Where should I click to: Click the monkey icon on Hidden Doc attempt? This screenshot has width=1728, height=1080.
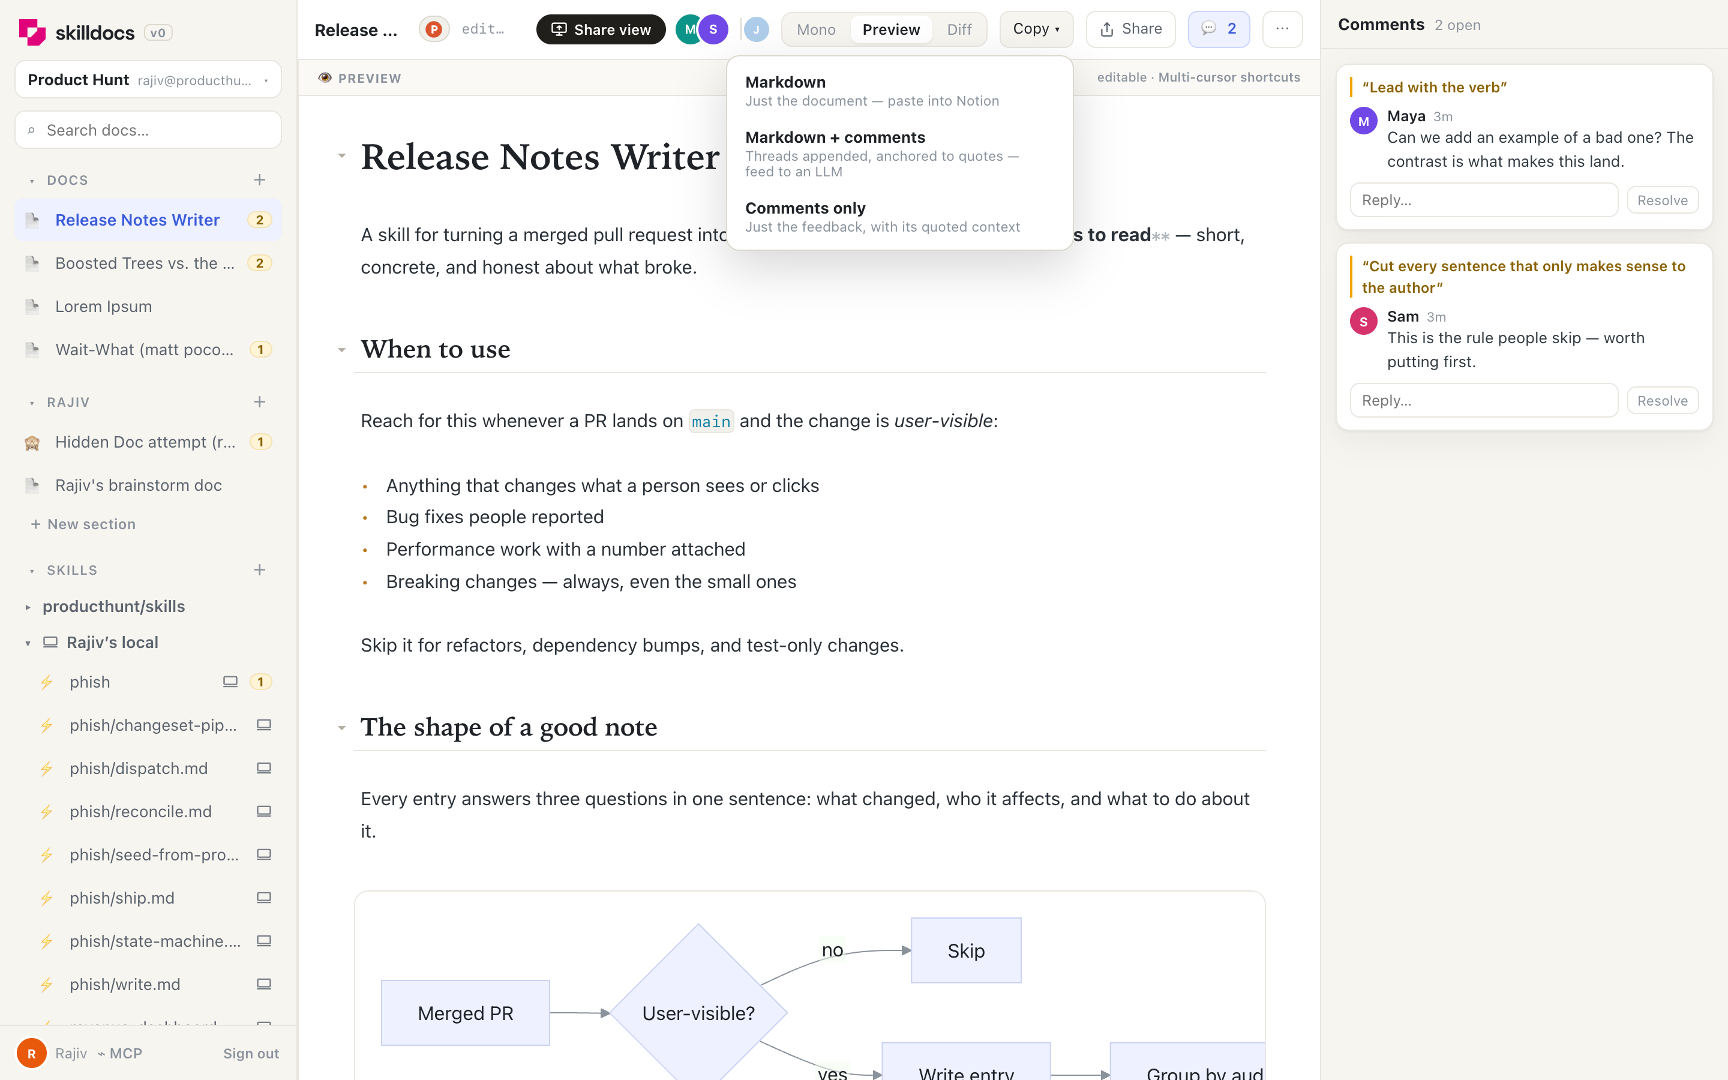pos(32,442)
